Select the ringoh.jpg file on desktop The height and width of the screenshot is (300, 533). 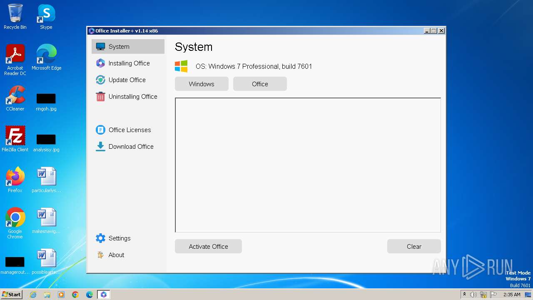click(46, 102)
